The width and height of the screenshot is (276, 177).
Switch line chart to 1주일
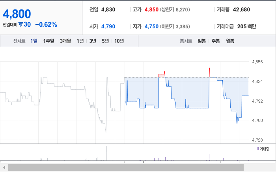pyautogui.click(x=49, y=41)
